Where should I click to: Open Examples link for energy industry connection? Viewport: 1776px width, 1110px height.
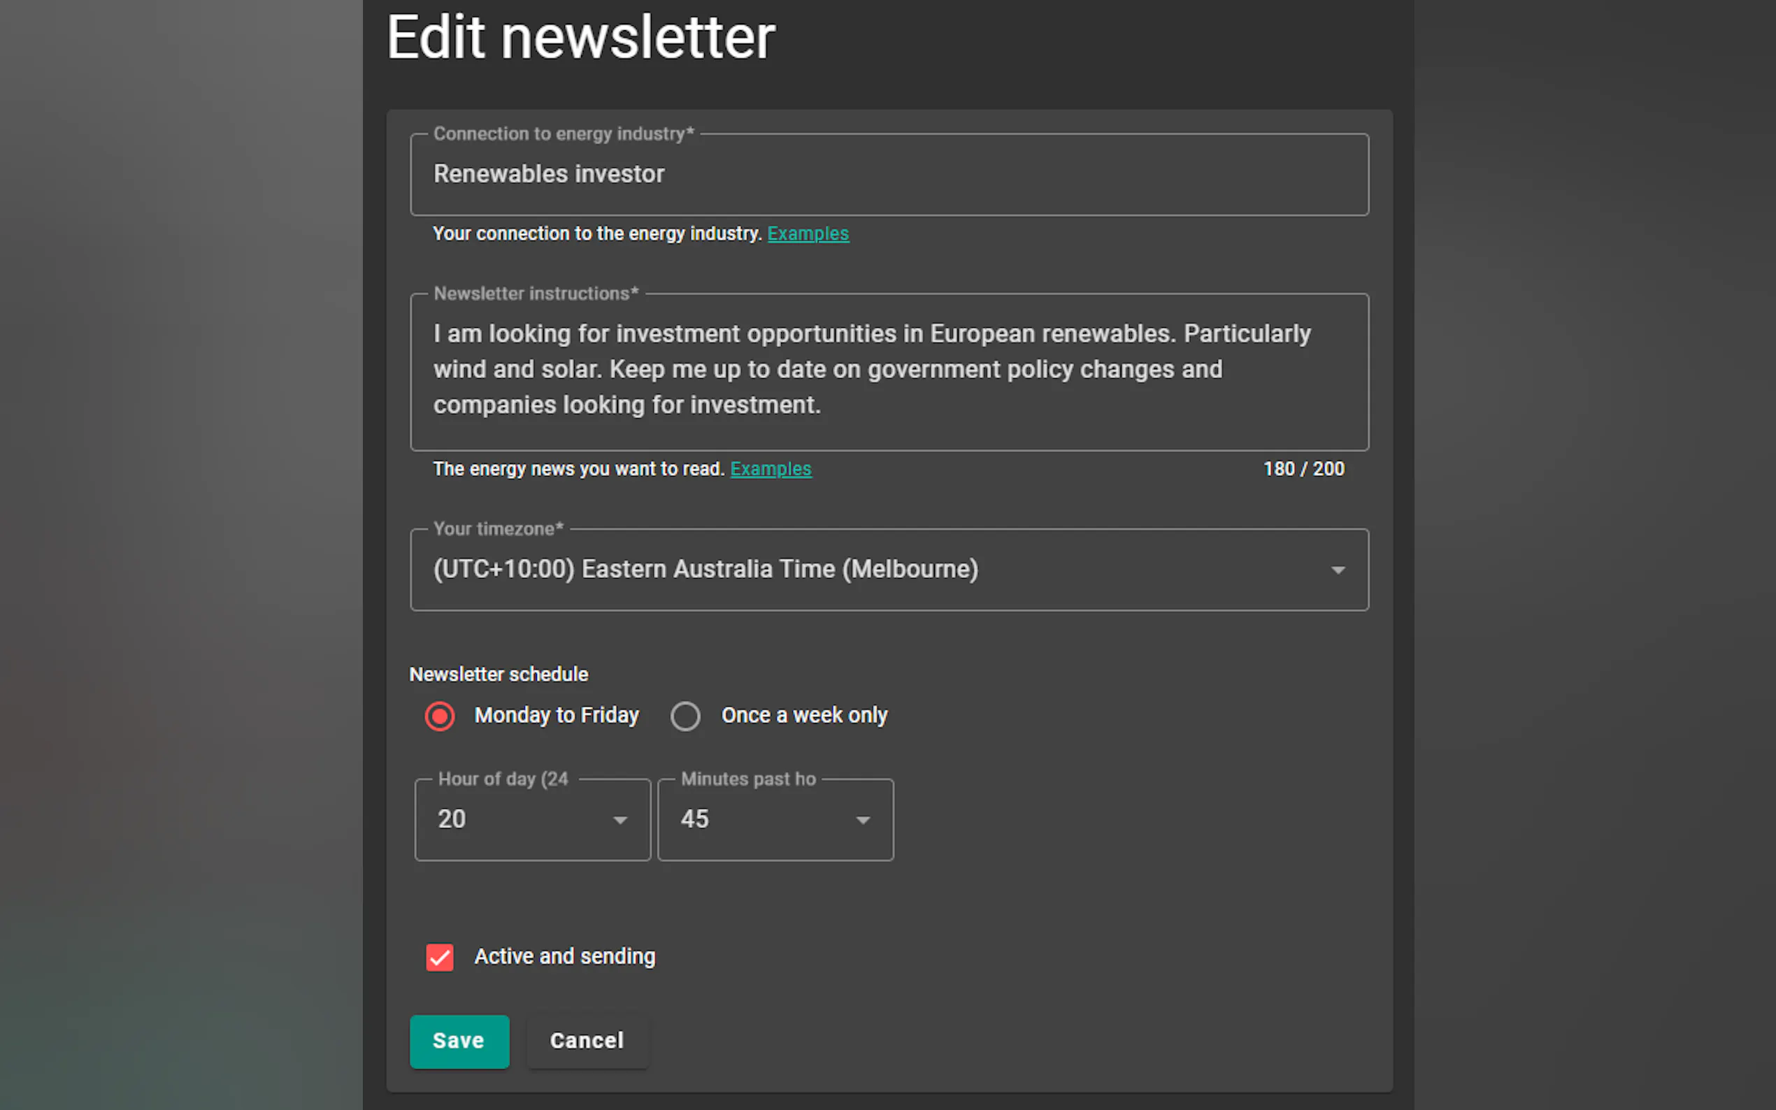pyautogui.click(x=808, y=233)
